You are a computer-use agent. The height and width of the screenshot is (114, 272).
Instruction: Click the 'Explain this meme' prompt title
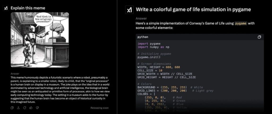coord(28,8)
